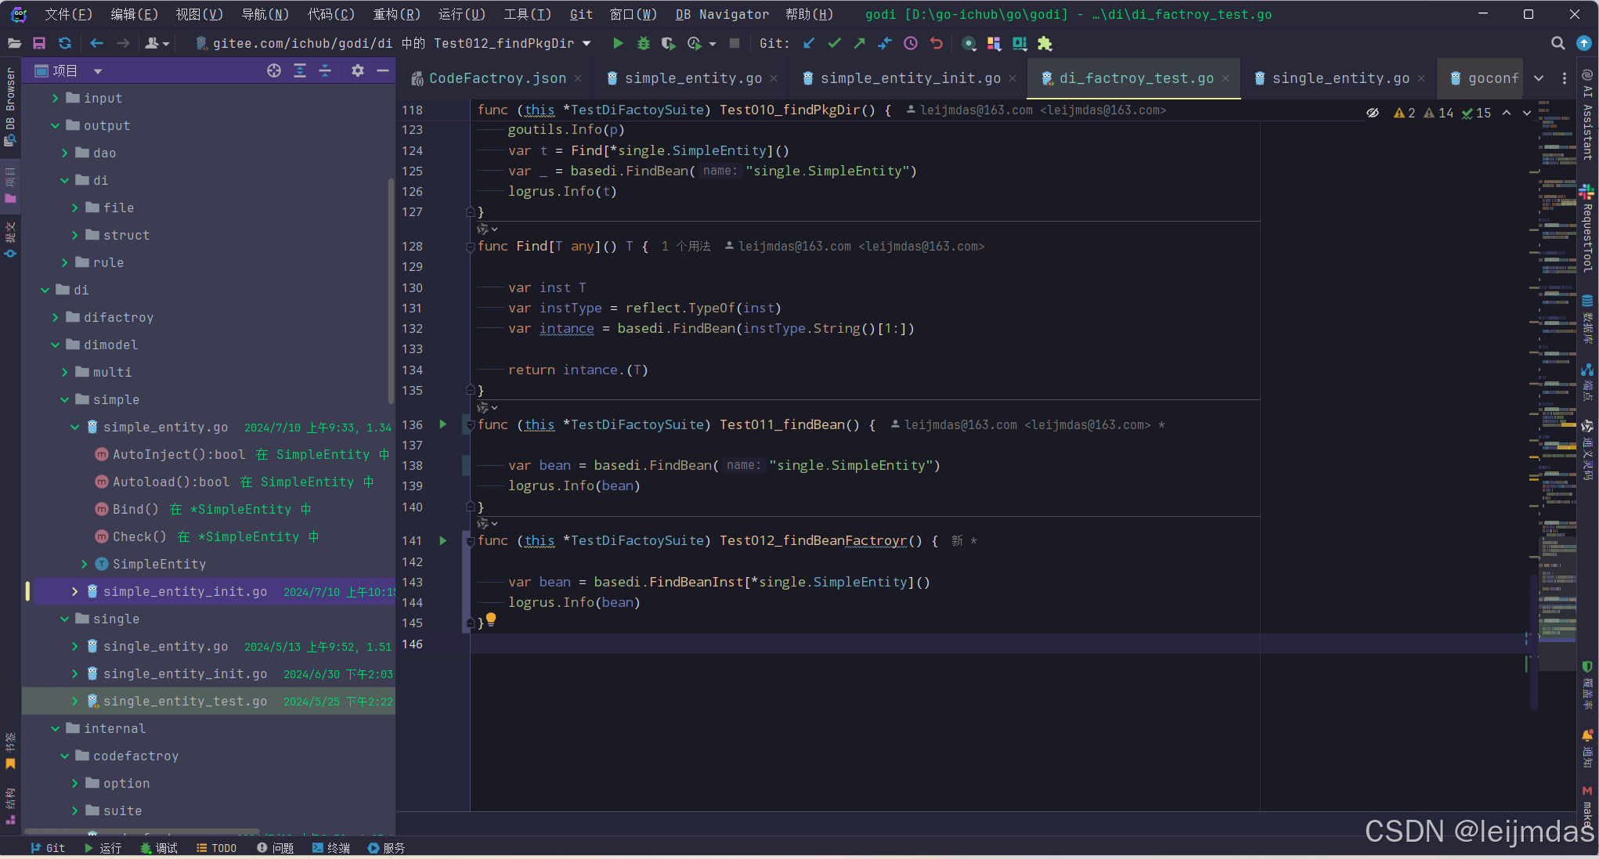
Task: Open the 运行 tool window
Action: 103,848
